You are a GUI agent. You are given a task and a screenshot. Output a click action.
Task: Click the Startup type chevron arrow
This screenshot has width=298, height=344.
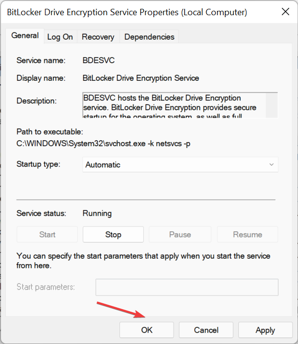[x=272, y=165]
